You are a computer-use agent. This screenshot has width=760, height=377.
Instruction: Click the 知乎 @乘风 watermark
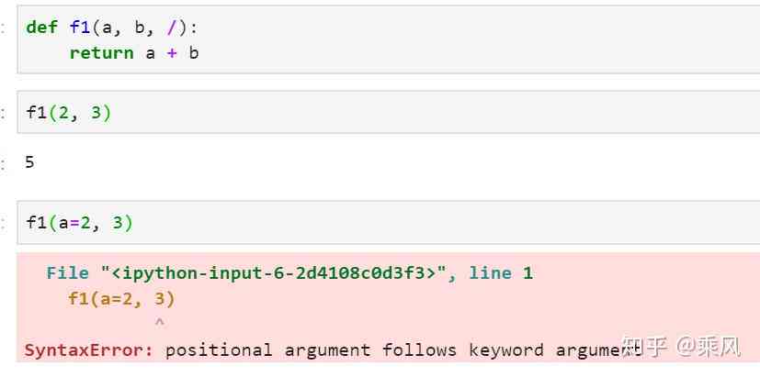pyautogui.click(x=681, y=347)
